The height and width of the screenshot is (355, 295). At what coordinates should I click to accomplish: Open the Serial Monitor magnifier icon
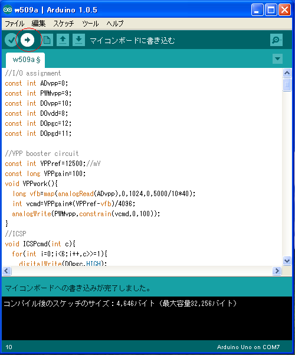point(276,40)
